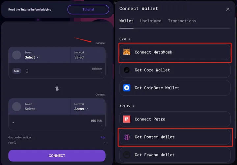Click the Petra wallet red icon
Screen dimensions: 237x165
(127, 119)
